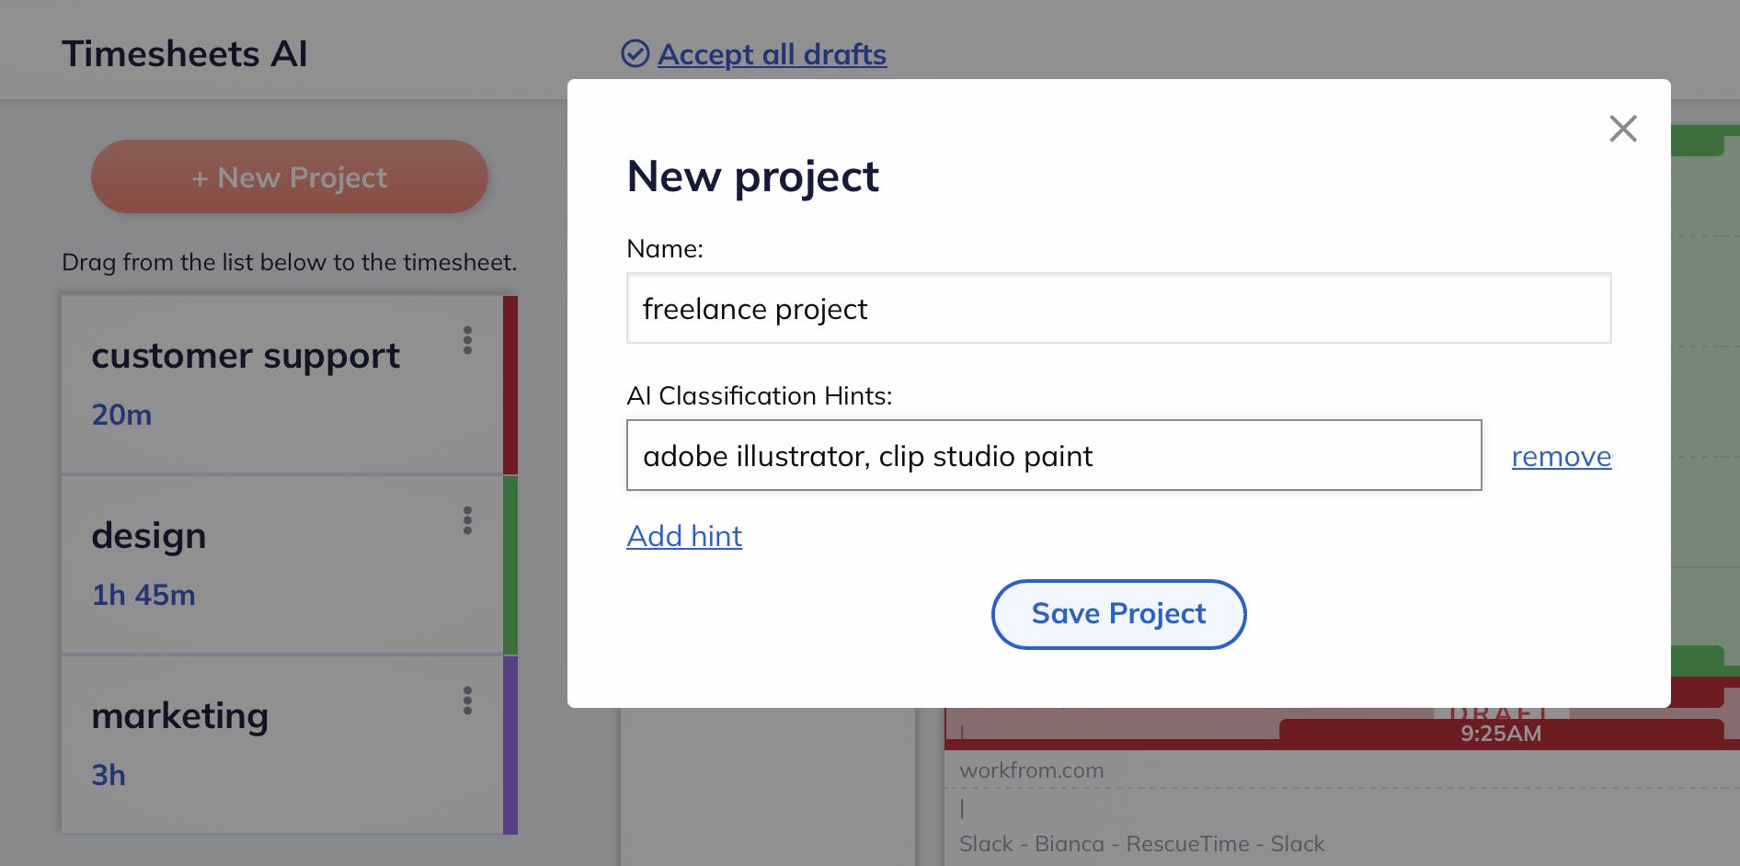The image size is (1740, 866).
Task: Open the design project options menu
Action: 468,521
